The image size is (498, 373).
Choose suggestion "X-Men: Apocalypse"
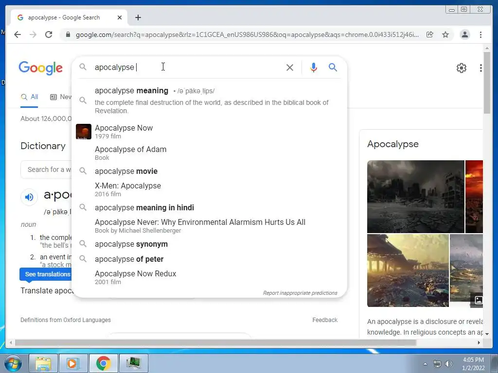[210, 189]
